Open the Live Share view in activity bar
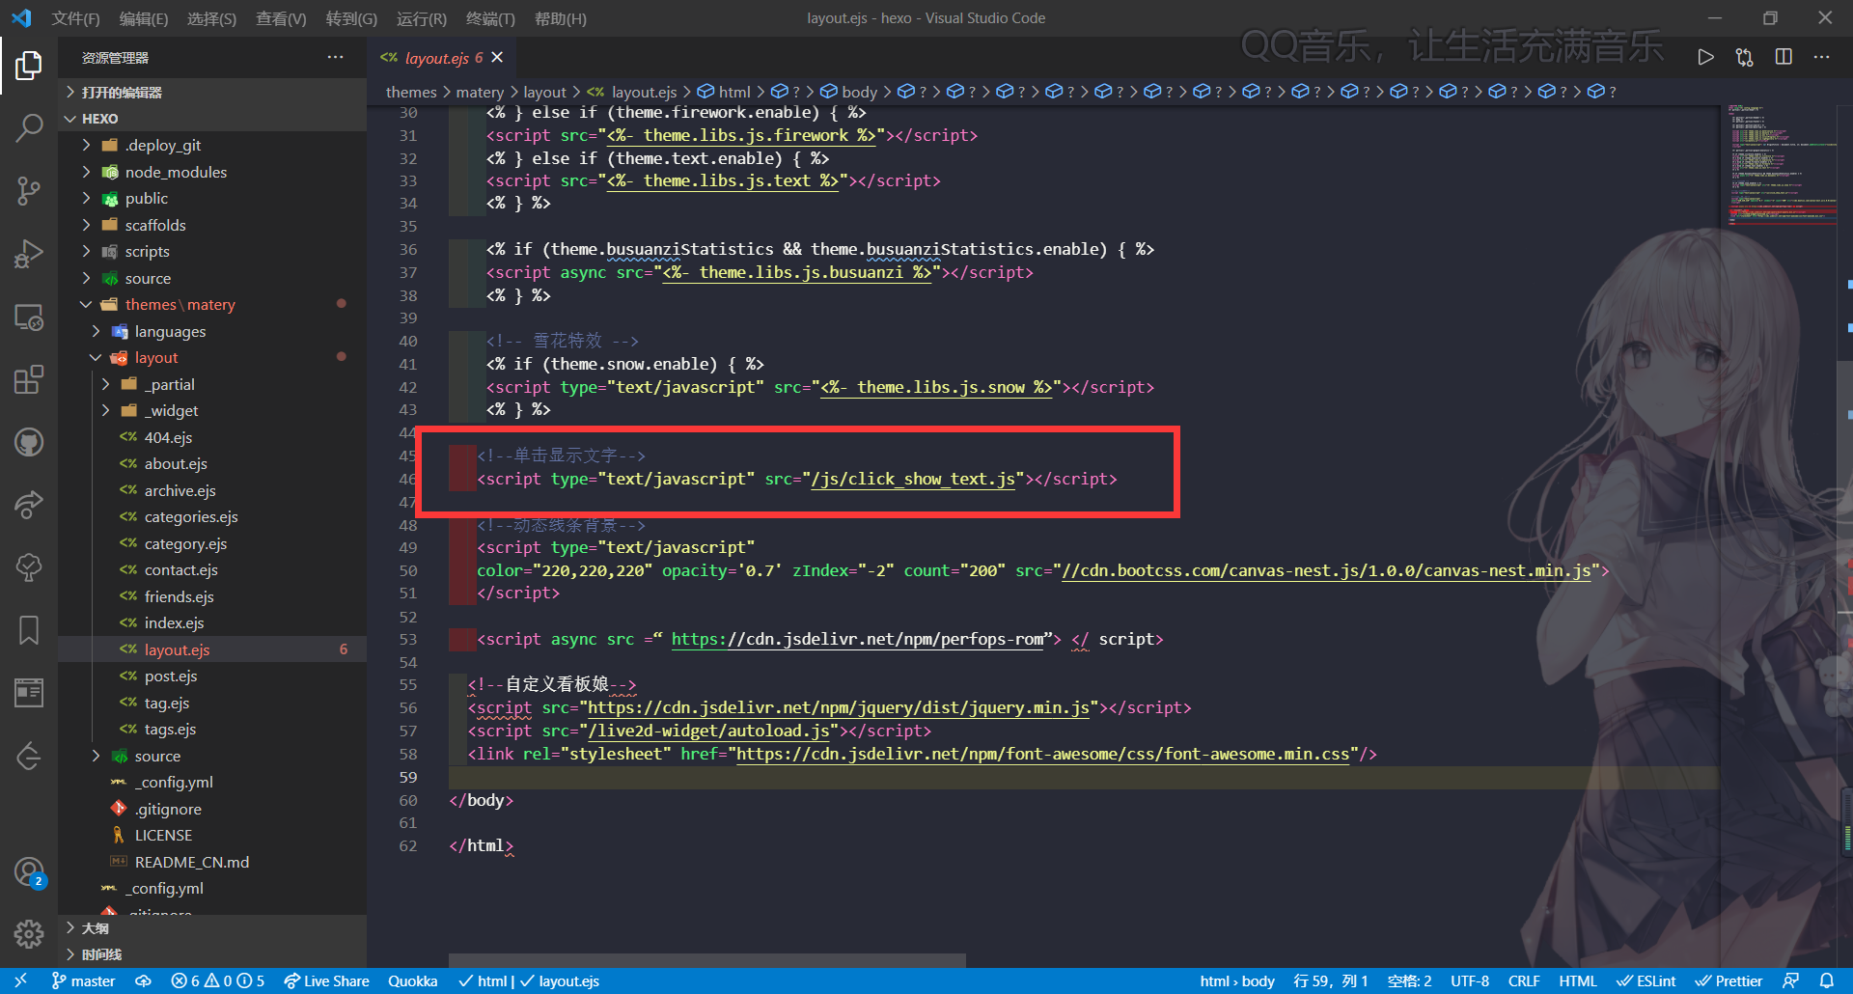This screenshot has height=994, width=1853. tap(29, 505)
